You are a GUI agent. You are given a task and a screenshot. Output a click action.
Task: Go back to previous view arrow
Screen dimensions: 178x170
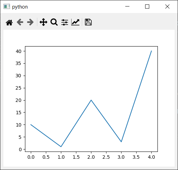point(20,22)
